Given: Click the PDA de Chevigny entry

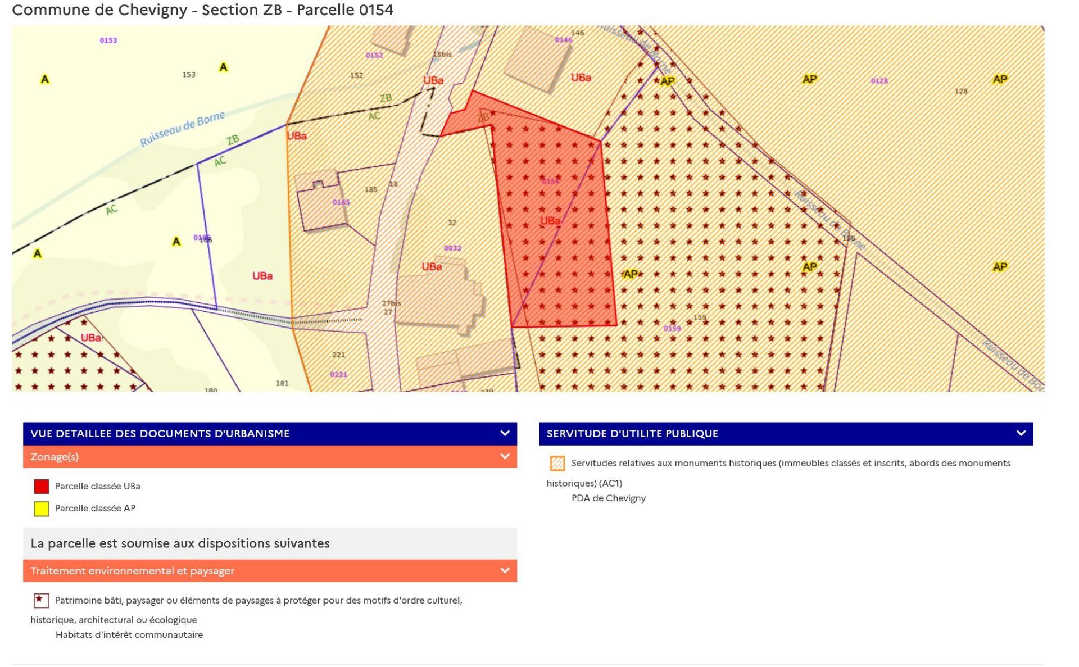Looking at the screenshot, I should coord(608,498).
